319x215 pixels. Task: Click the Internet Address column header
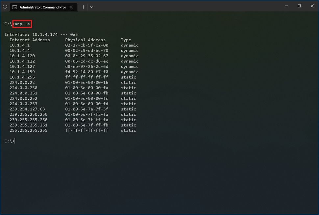pos(30,40)
